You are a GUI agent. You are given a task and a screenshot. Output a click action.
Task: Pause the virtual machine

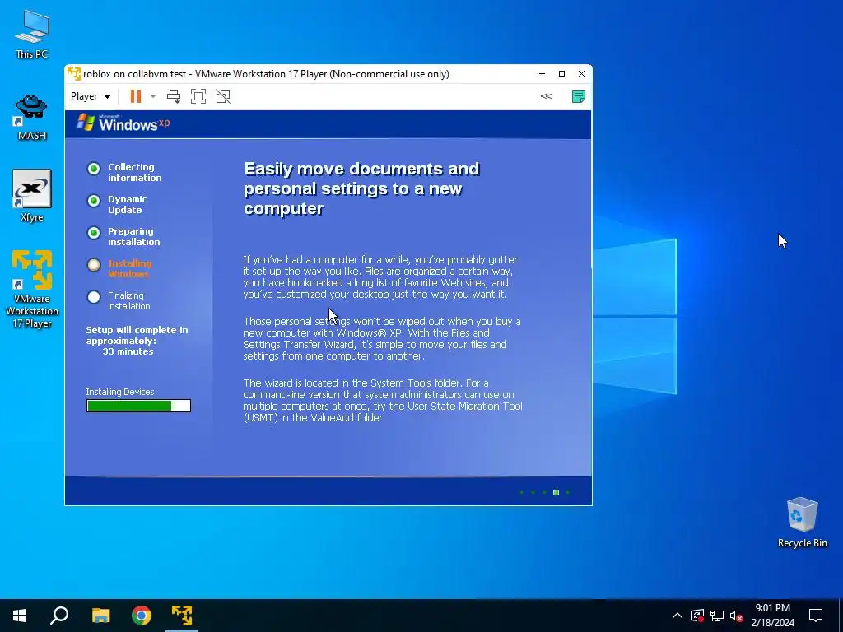tap(136, 96)
